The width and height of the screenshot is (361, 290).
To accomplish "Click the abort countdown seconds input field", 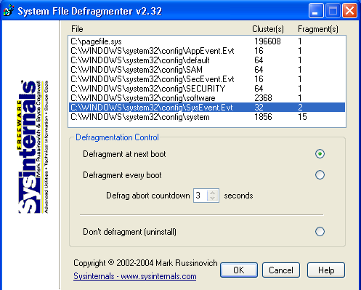I will [x=200, y=196].
